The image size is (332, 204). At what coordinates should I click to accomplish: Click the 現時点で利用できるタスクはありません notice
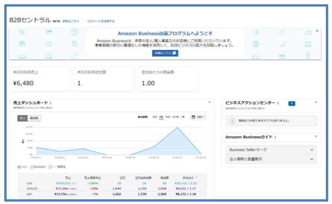coord(271,121)
